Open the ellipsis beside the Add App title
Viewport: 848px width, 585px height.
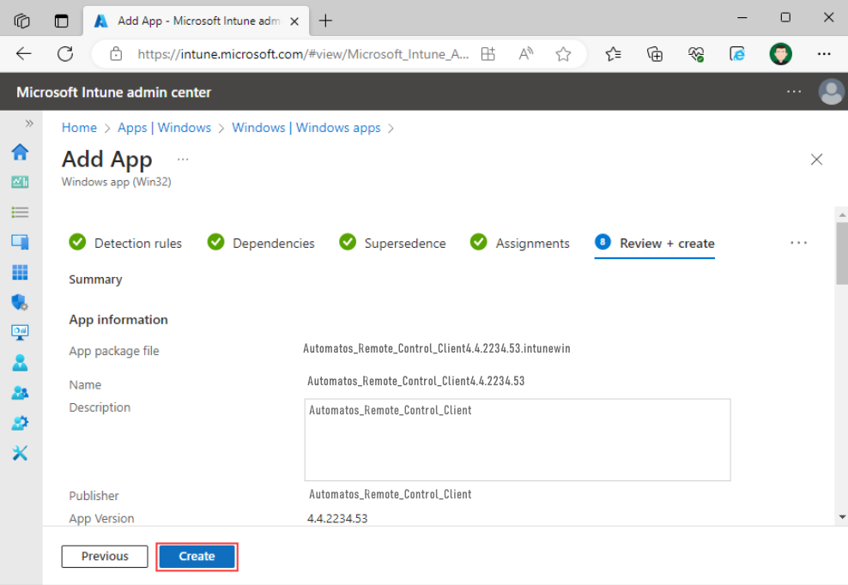183,159
